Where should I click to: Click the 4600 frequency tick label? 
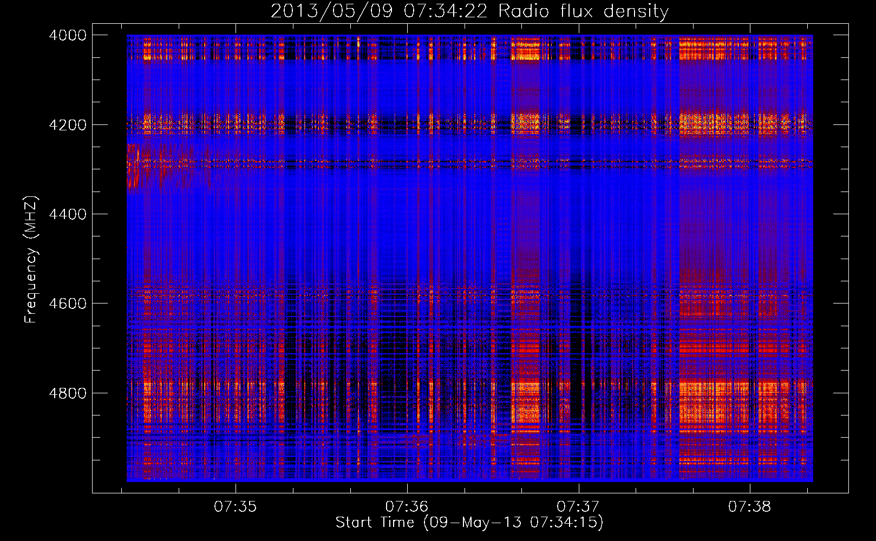(x=68, y=304)
